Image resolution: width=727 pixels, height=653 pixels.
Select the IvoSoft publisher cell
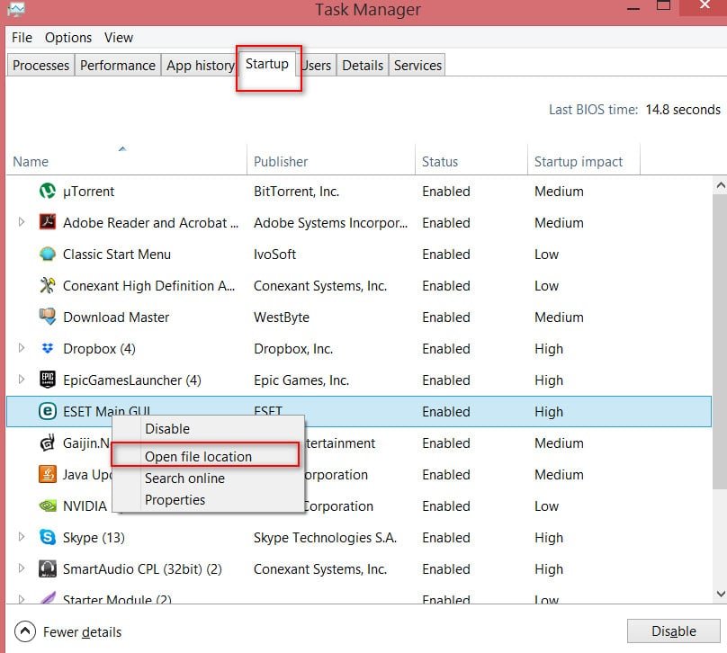pos(274,254)
